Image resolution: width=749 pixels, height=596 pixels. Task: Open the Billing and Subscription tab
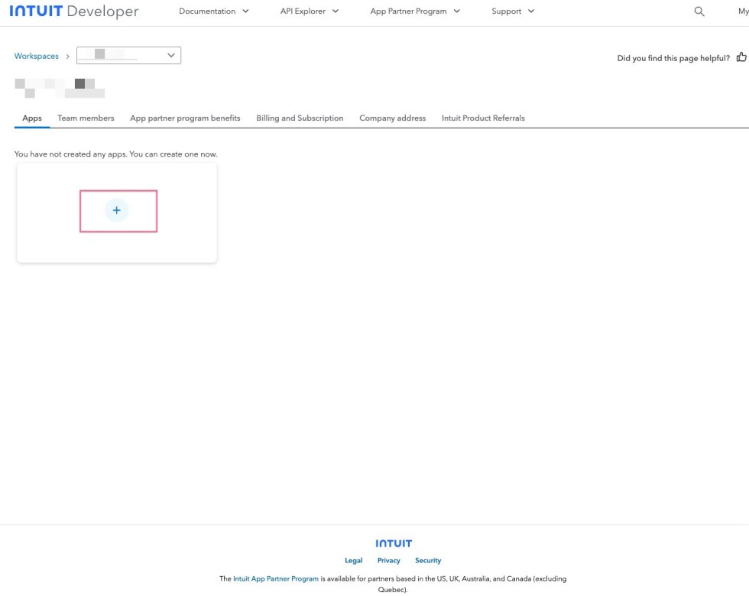(299, 118)
